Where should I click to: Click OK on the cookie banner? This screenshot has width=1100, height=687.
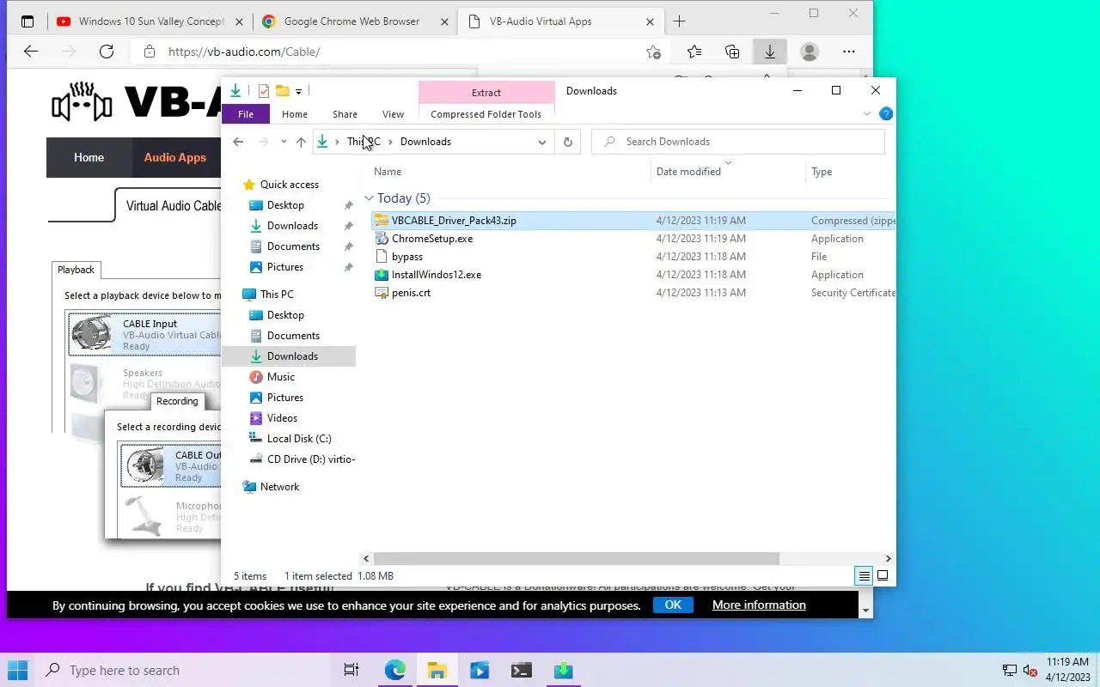pos(673,605)
